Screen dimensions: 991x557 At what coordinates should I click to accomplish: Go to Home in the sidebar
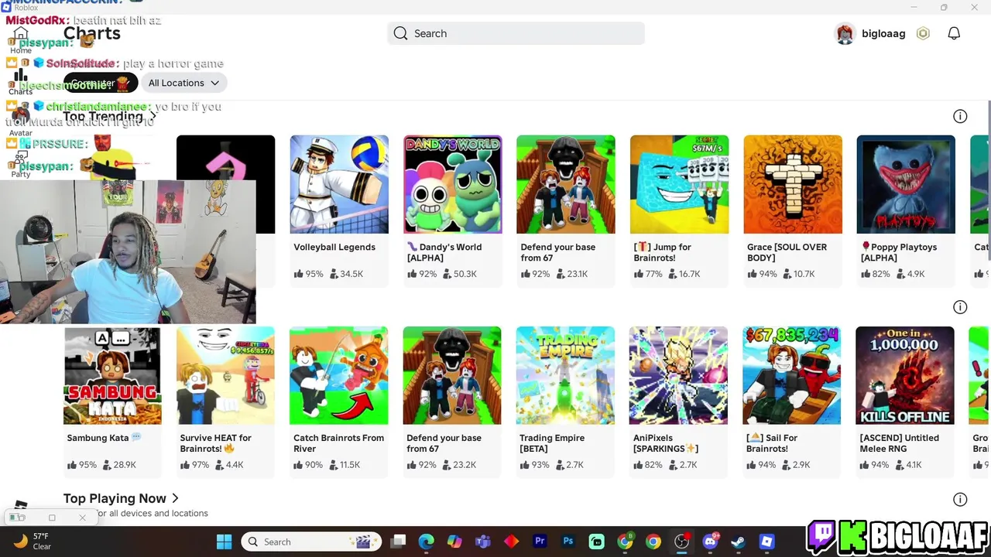21,40
